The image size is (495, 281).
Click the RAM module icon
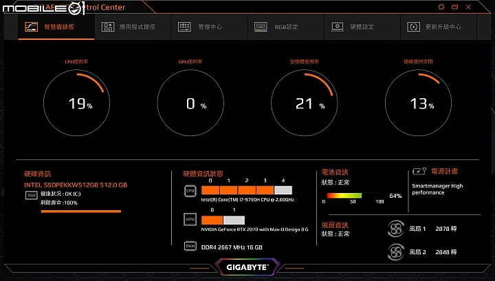coord(190,246)
